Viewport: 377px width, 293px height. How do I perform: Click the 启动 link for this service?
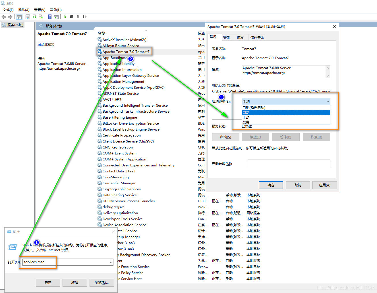(x=41, y=44)
